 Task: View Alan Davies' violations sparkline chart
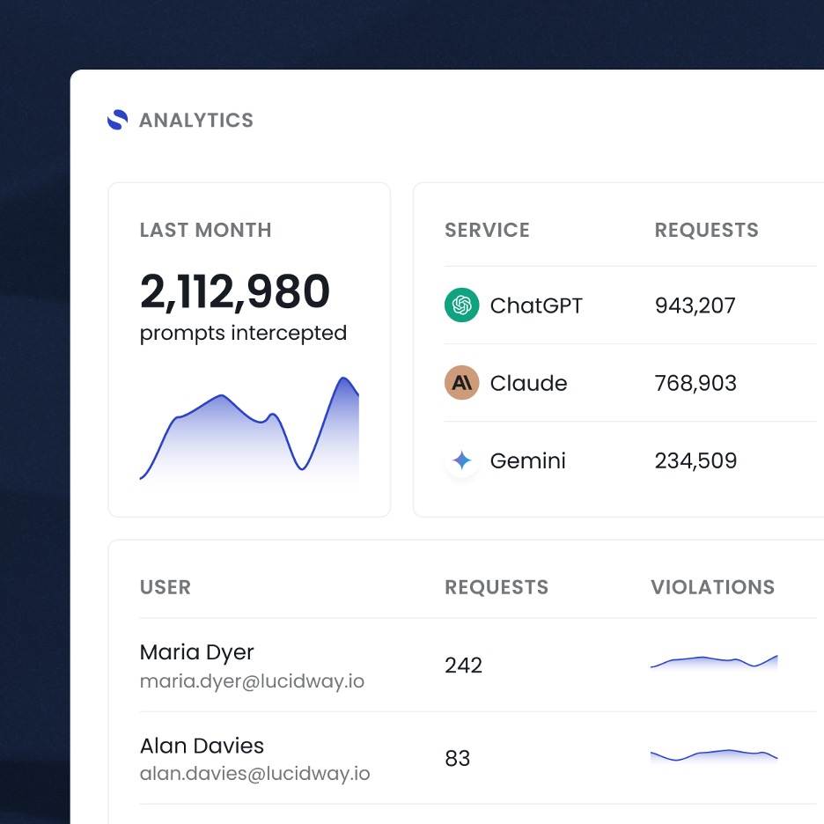coord(714,754)
